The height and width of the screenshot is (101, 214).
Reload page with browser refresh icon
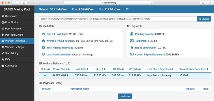[x=151, y=3]
